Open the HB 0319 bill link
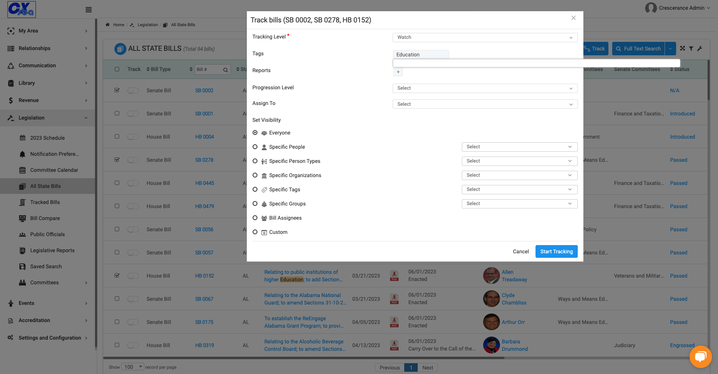Screen dimensions: 718x374 click(205, 345)
